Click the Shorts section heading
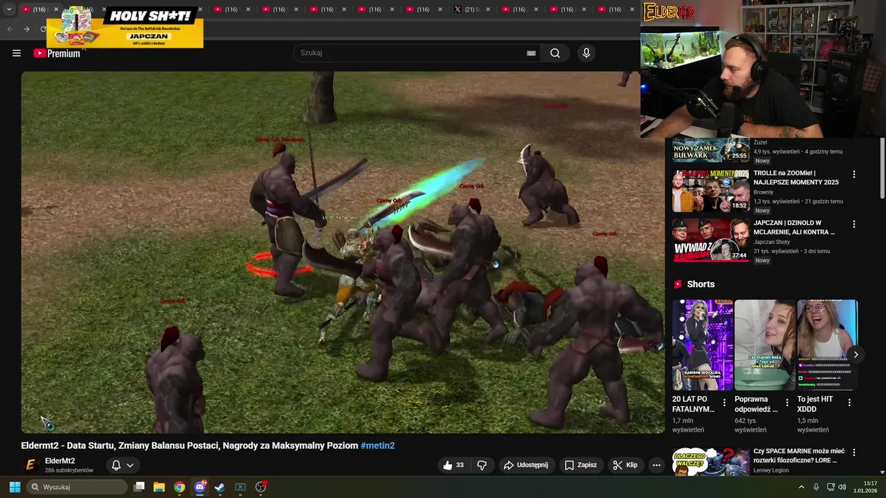The height and width of the screenshot is (498, 886). pos(700,284)
